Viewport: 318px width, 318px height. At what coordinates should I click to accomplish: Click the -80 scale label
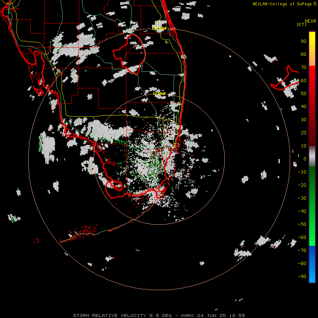click(302, 264)
